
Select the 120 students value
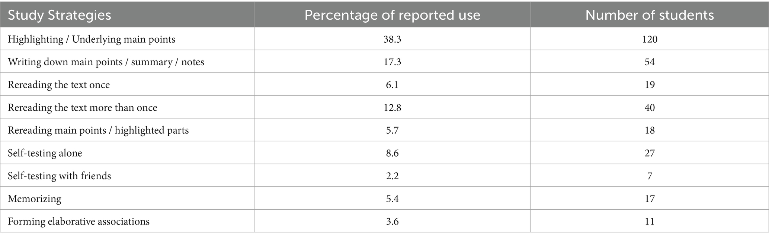coord(650,39)
